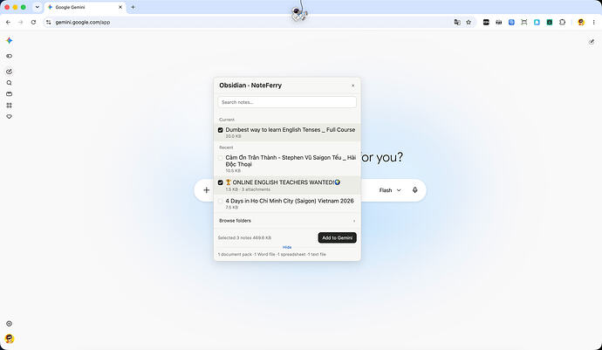
Task: Click the black rectangular extension icon
Action: click(x=486, y=23)
